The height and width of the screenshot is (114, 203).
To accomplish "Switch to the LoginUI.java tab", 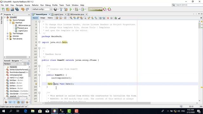I will [58, 14].
